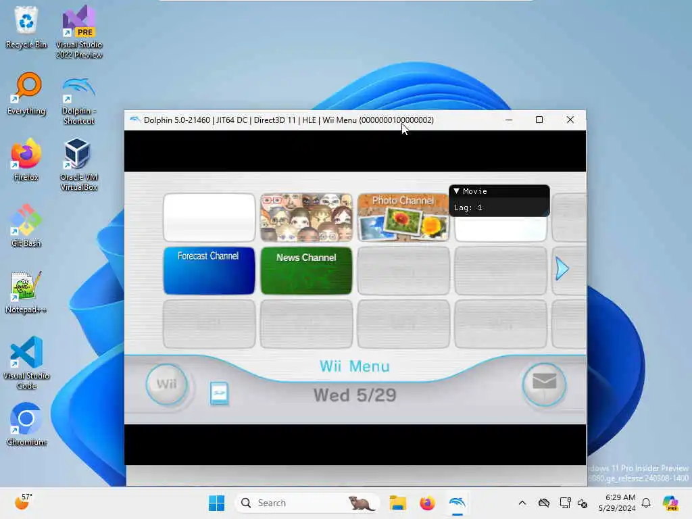Click the round Wii settings button
692x519 pixels.
point(167,385)
